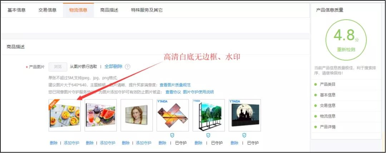Go to the 商品描述 tab
Image resolution: width=386 pixels, height=153 pixels.
[x=109, y=10]
